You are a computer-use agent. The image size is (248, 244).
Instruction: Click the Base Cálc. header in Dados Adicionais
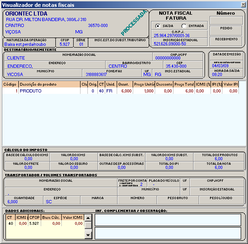pyautogui.click(x=51, y=217)
